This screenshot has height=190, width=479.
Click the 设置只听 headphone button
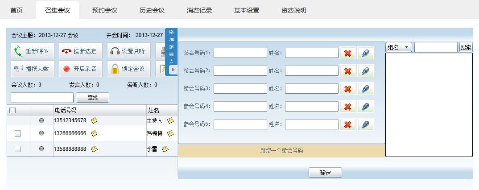(x=128, y=51)
